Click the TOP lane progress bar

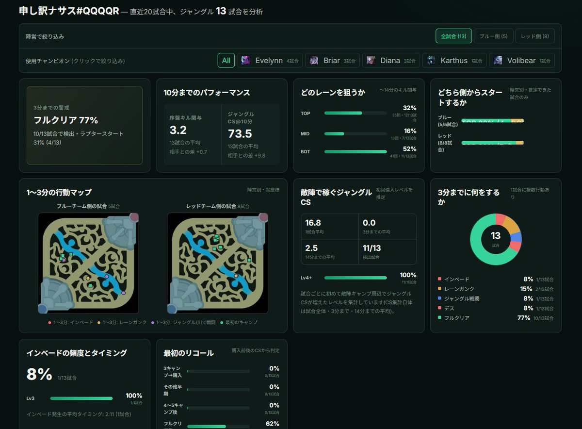pyautogui.click(x=356, y=113)
